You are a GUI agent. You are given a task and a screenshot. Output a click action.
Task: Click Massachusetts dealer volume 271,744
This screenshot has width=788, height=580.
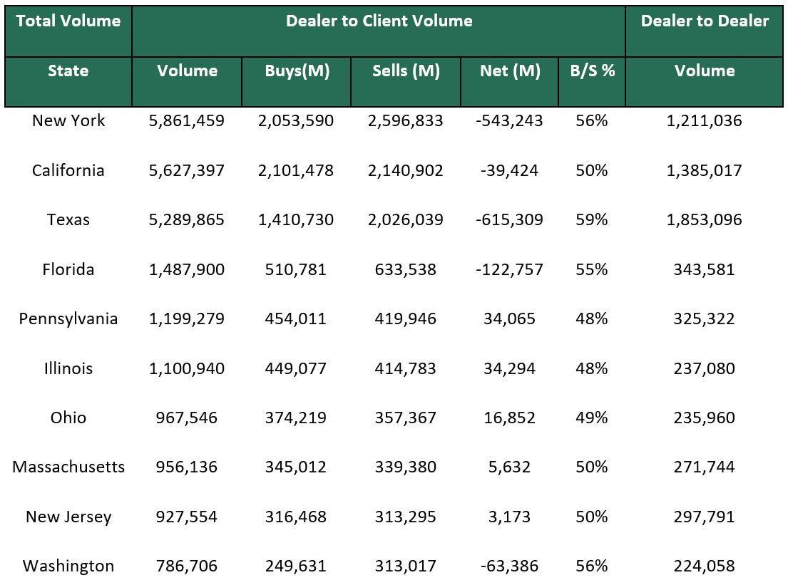pos(705,467)
